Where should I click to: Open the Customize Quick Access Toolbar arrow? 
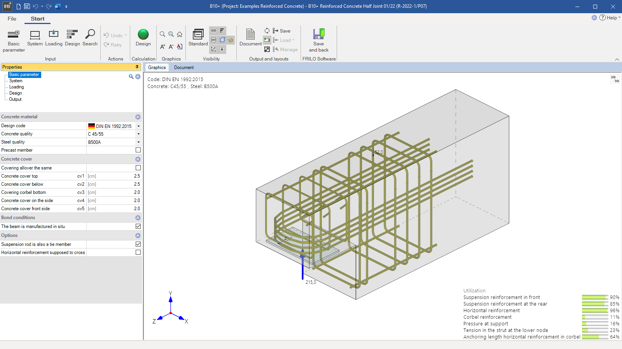[x=66, y=7]
